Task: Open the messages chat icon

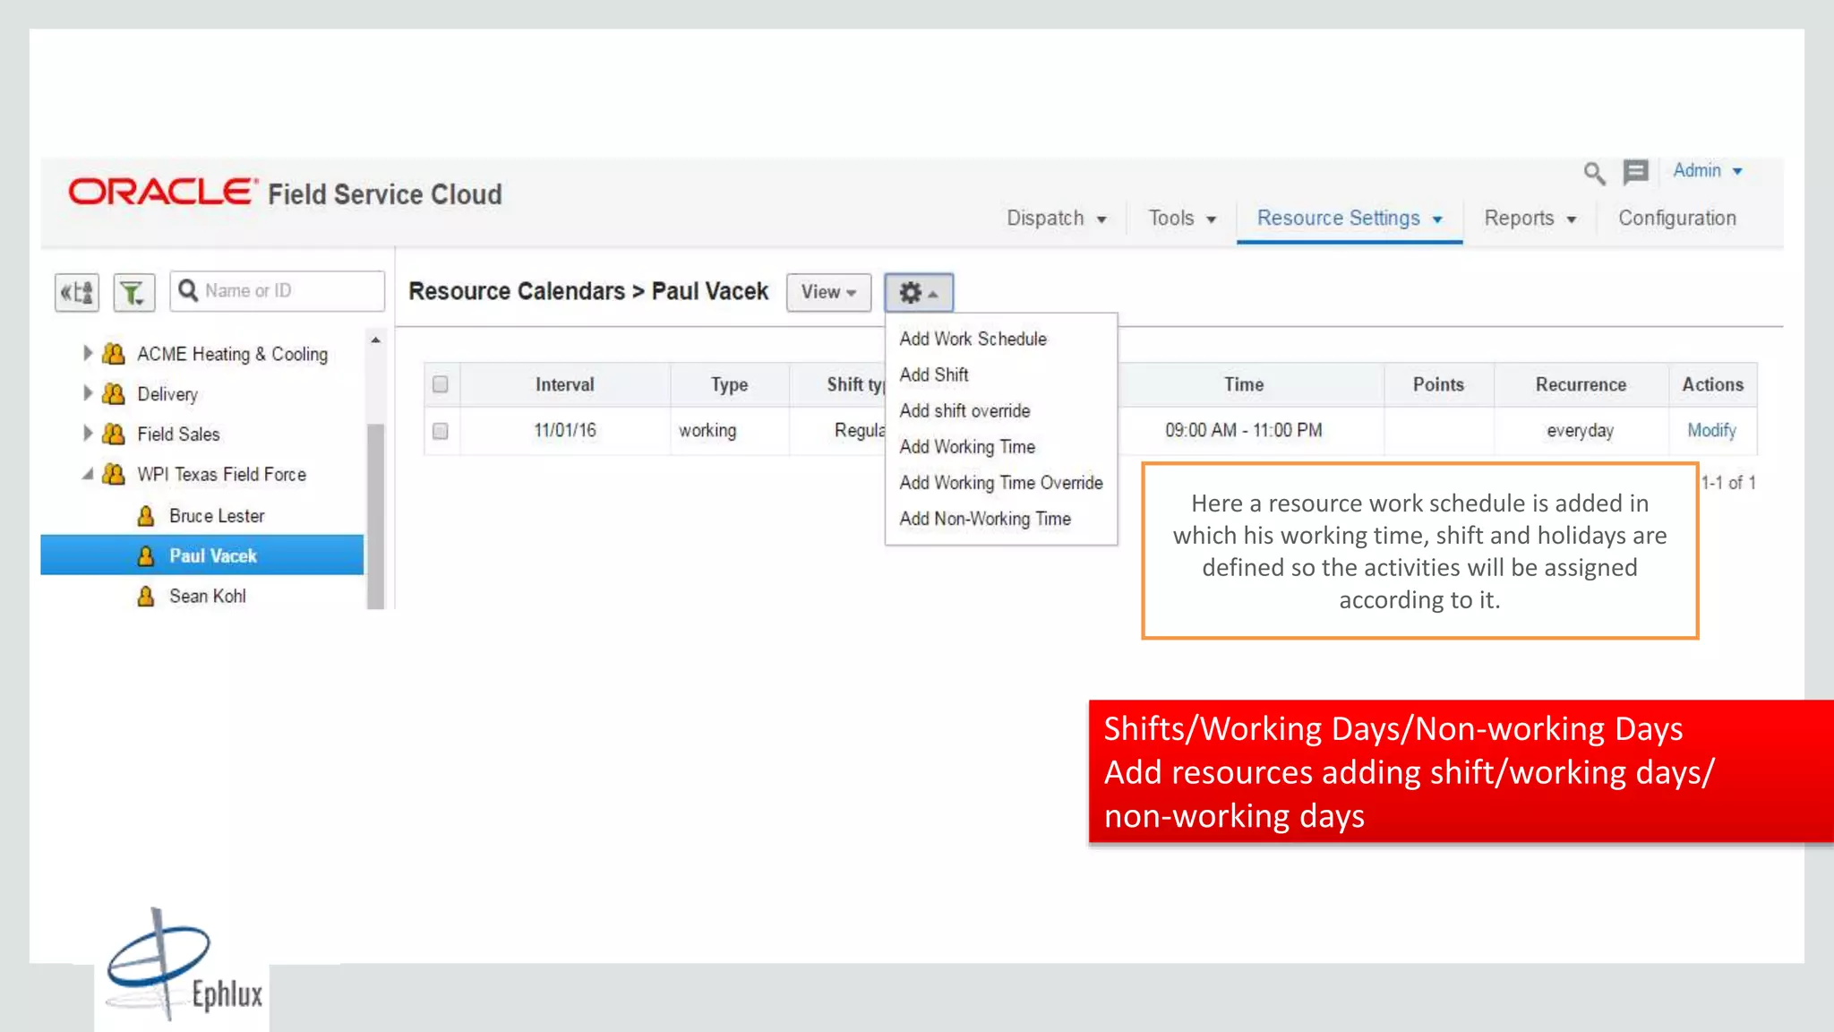Action: [1636, 171]
